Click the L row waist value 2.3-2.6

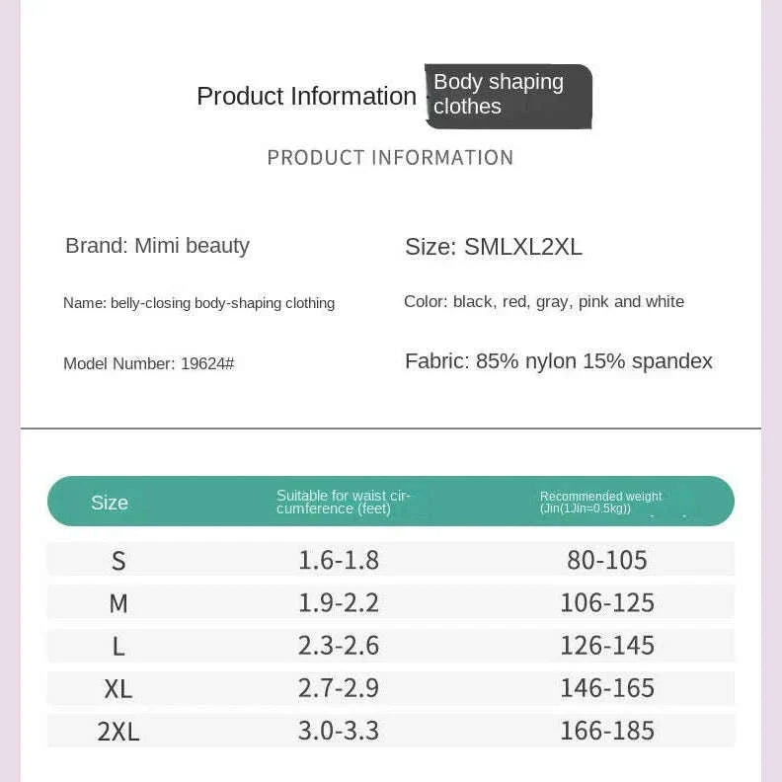click(x=339, y=646)
